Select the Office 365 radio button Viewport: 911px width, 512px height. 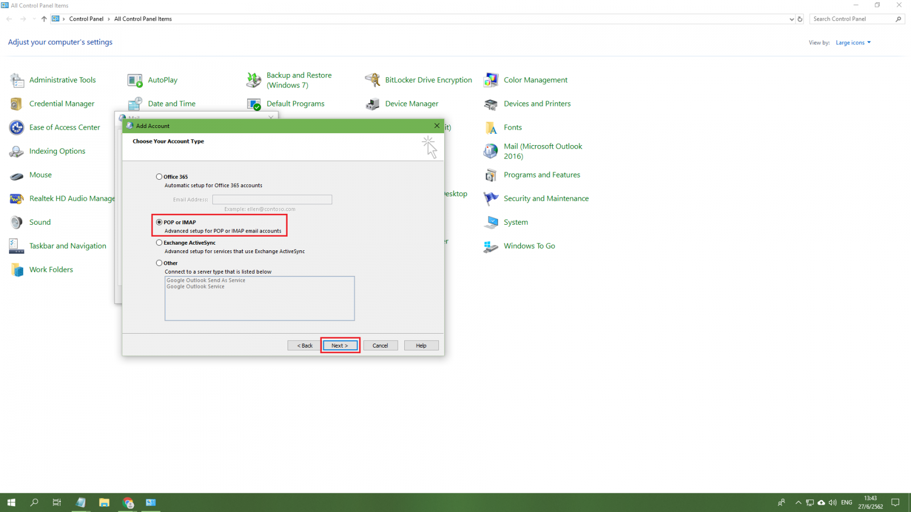pos(159,177)
